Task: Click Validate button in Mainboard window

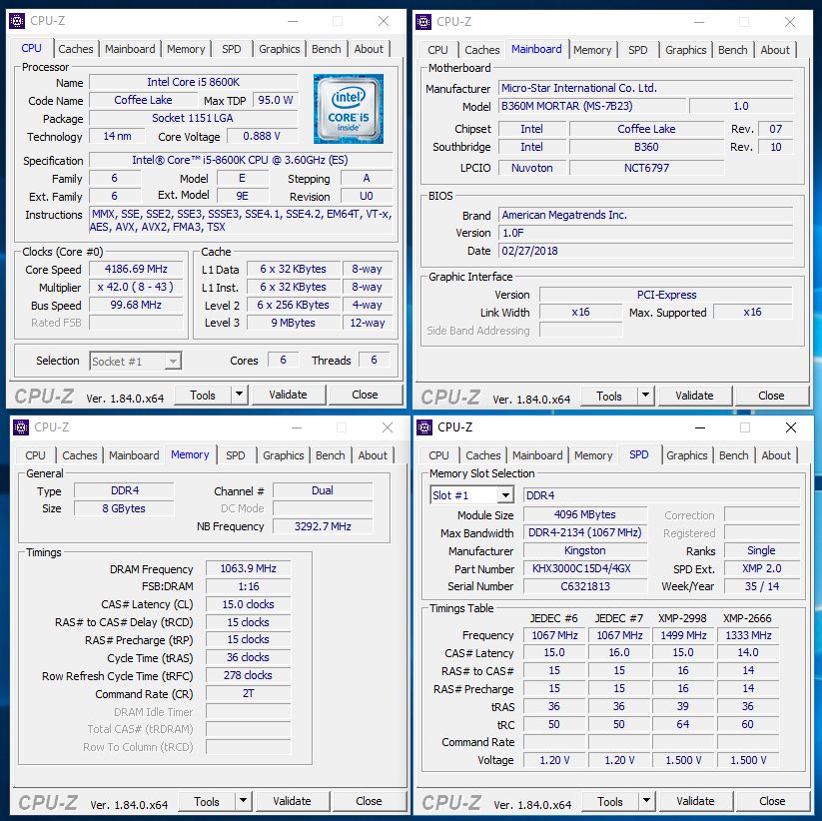Action: [694, 396]
